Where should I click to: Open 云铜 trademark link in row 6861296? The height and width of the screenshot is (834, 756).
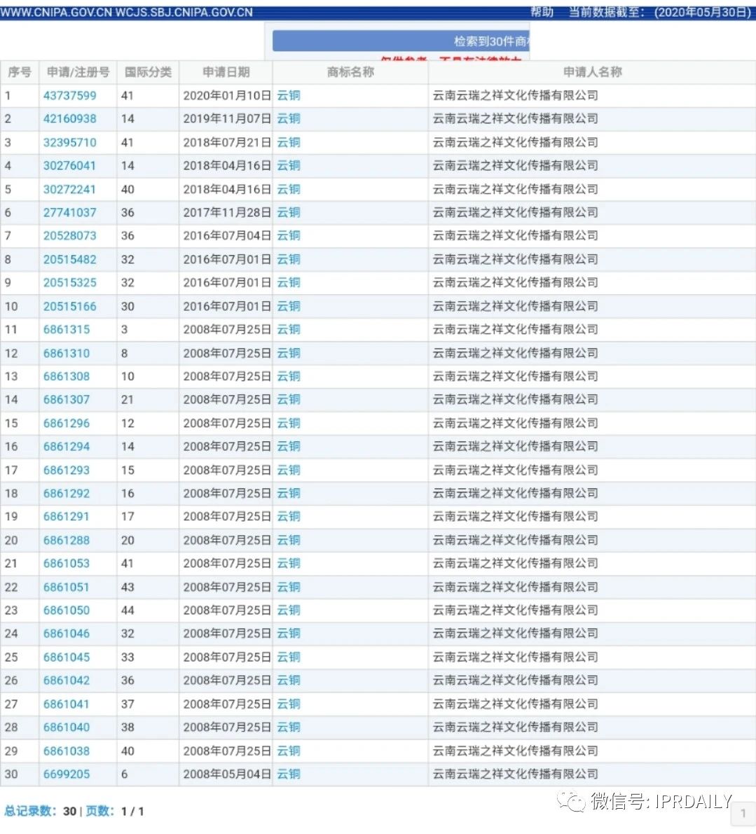289,424
